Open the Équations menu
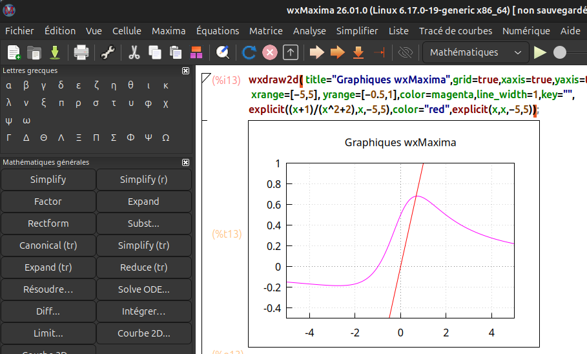Screen dimensions: 587x354 [x=218, y=30]
